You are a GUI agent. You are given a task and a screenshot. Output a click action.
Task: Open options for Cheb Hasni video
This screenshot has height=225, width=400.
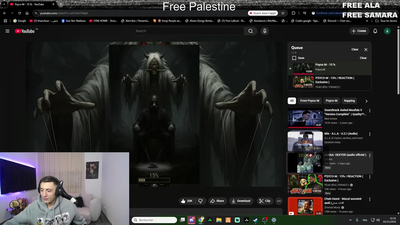coord(370,199)
